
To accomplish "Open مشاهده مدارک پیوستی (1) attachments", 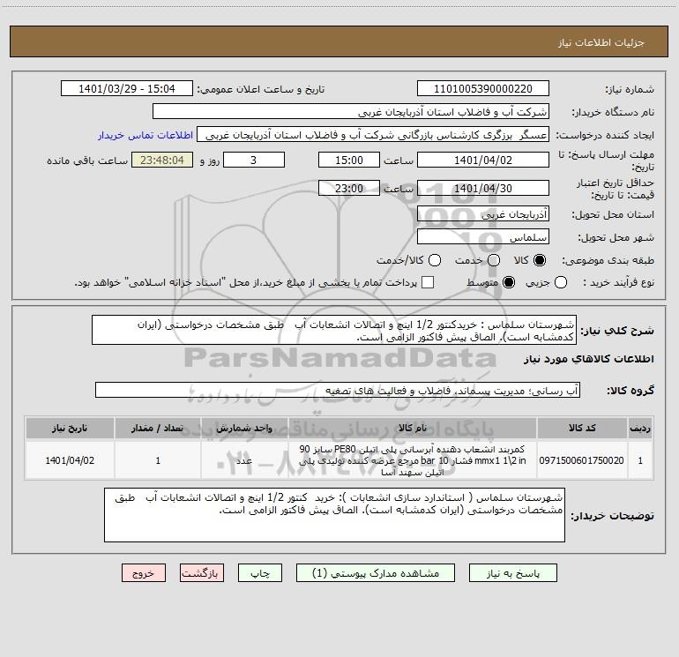I will 376,573.
